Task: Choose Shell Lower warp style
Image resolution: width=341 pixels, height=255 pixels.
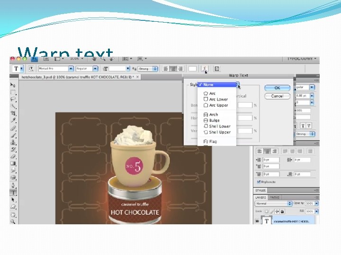Action: coord(217,126)
